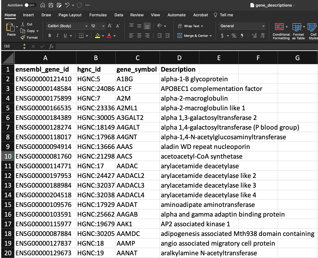
Task: Open the Formulas ribbon tab
Action: tap(98, 15)
